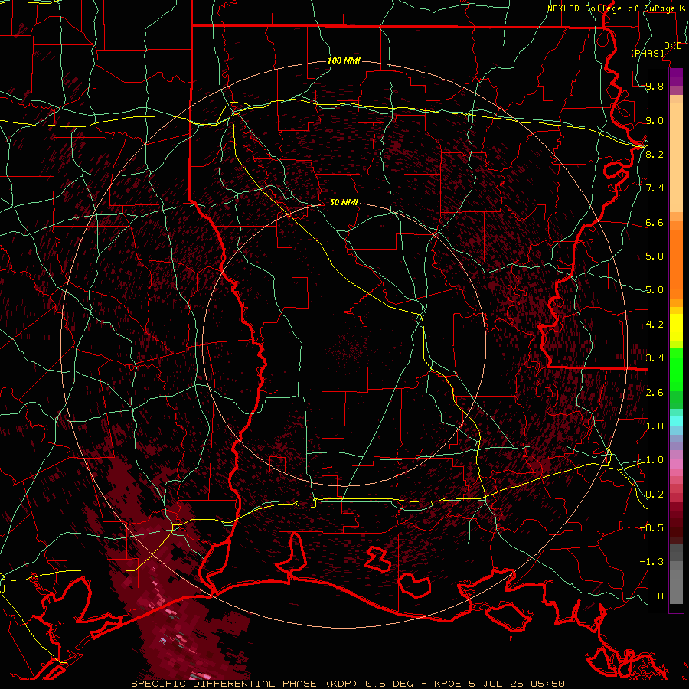This screenshot has width=689, height=689.
Task: Click the 50 NMI range ring label
Action: [344, 202]
